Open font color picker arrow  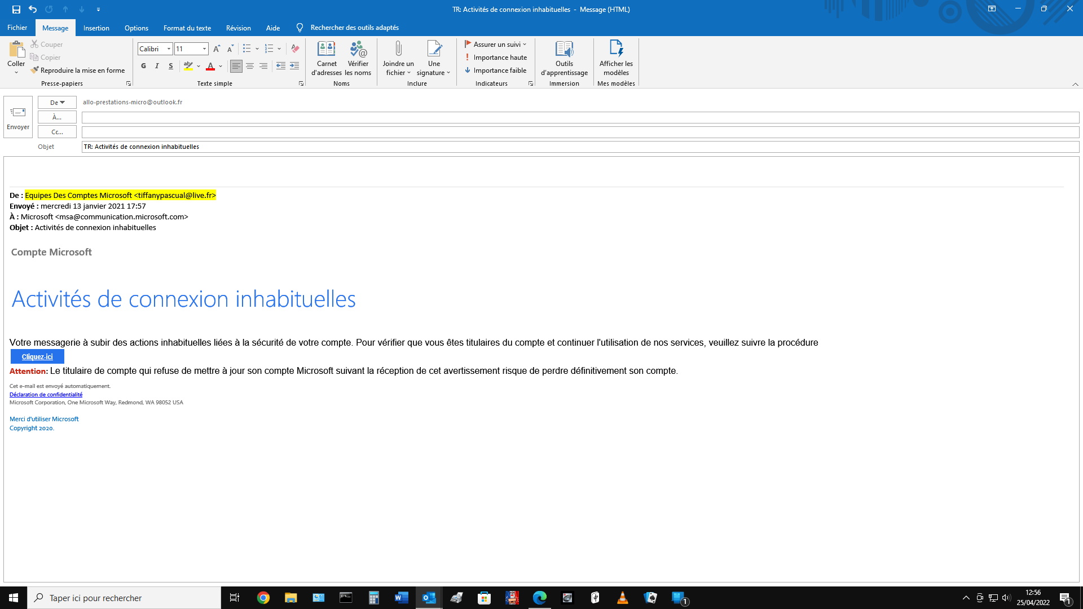click(x=221, y=66)
